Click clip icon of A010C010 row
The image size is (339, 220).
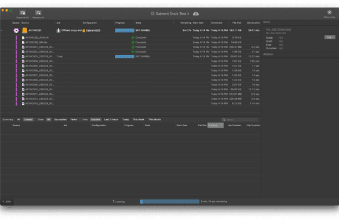(x=23, y=89)
